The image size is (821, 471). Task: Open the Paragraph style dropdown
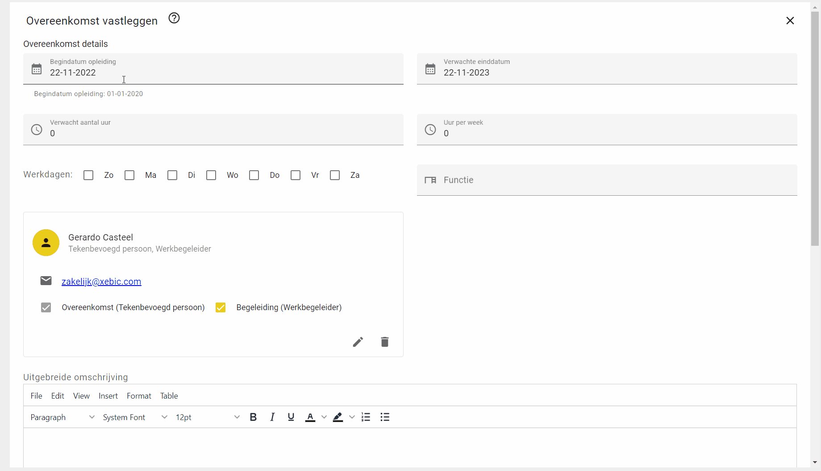pyautogui.click(x=62, y=417)
